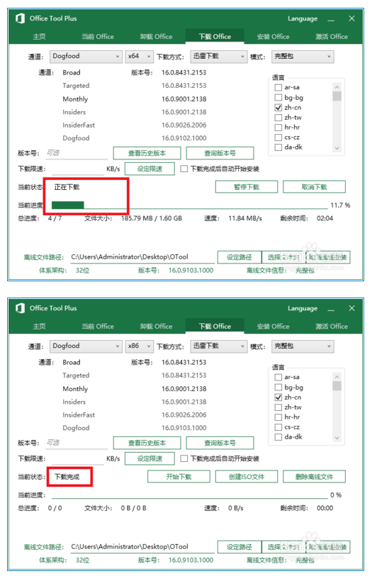The image size is (389, 576).
Task: Click 取消下载 button
Action: (314, 187)
